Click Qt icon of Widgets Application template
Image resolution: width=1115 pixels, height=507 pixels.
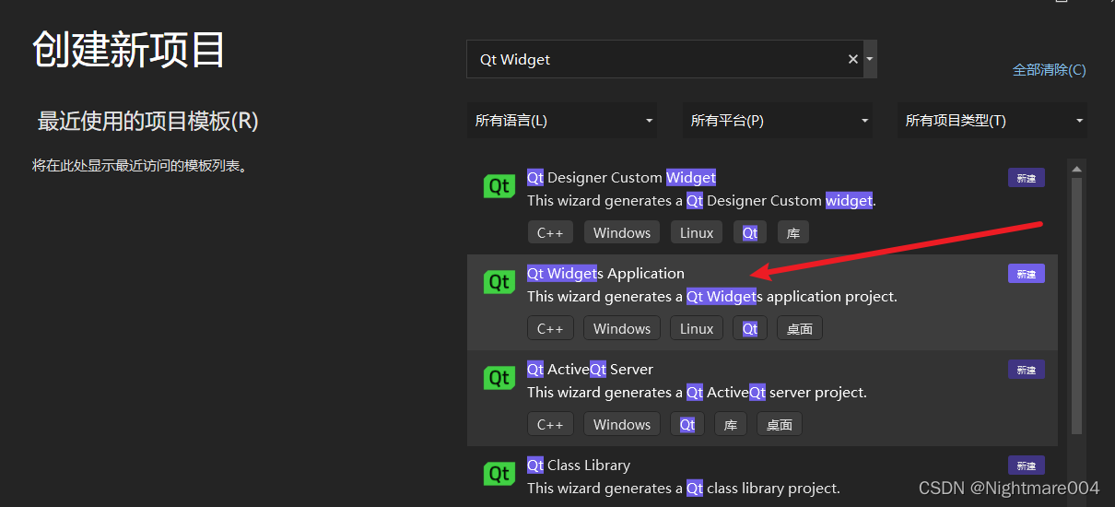[499, 282]
